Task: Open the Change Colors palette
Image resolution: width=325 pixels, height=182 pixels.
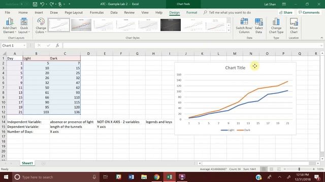Action: 41,26
